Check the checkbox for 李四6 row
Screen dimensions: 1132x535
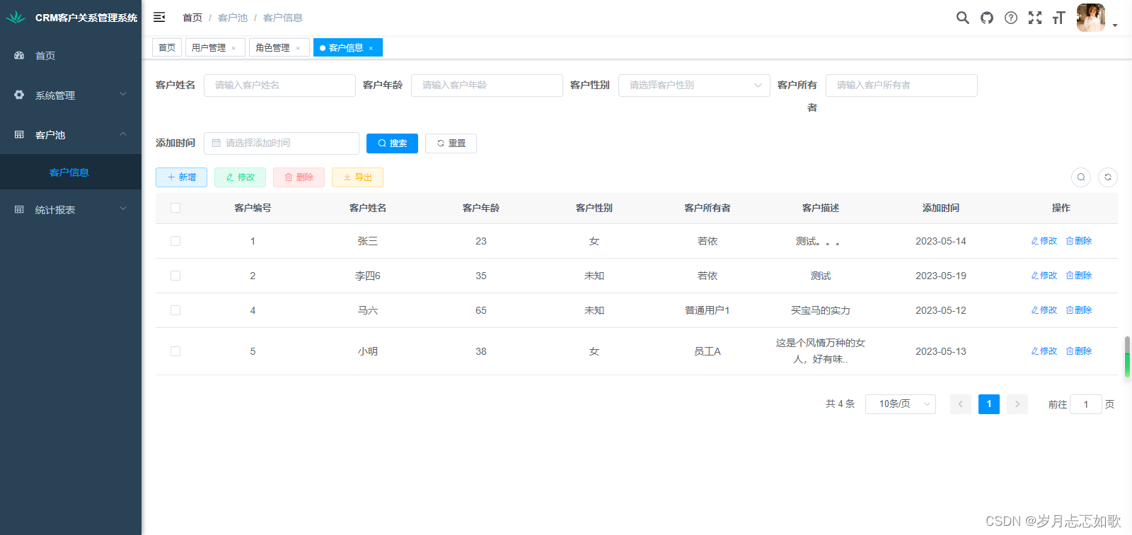pyautogui.click(x=175, y=276)
